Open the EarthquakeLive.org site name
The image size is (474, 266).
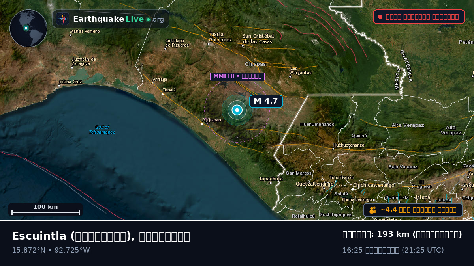click(x=118, y=19)
